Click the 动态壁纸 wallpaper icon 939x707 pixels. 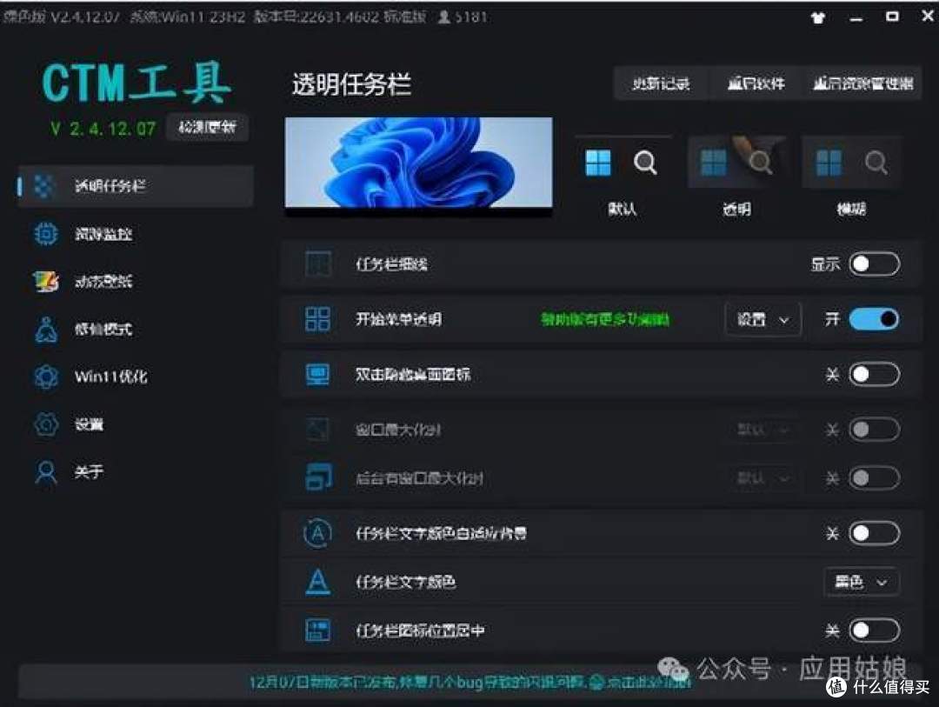tap(46, 281)
